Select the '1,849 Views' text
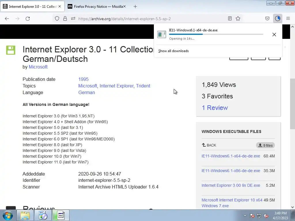 [x=219, y=85]
